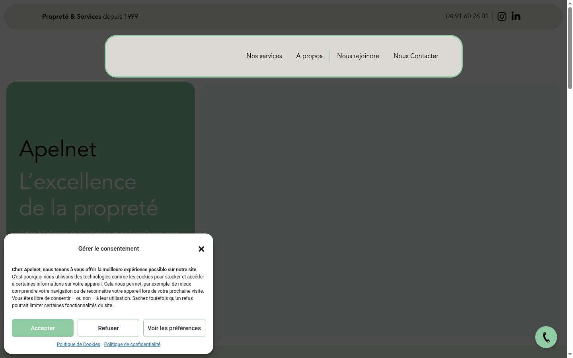Select Nous Contacter in navigation
Viewport: 573px width, 358px height.
[x=416, y=56]
